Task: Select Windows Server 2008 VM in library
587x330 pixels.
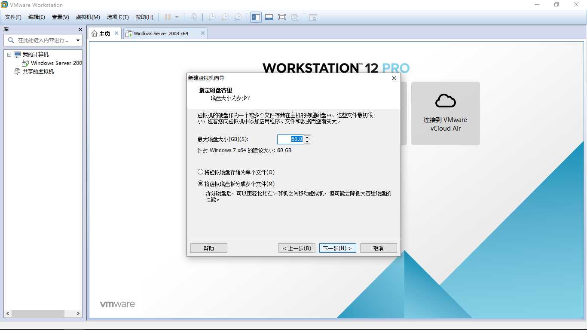Action: (x=56, y=63)
